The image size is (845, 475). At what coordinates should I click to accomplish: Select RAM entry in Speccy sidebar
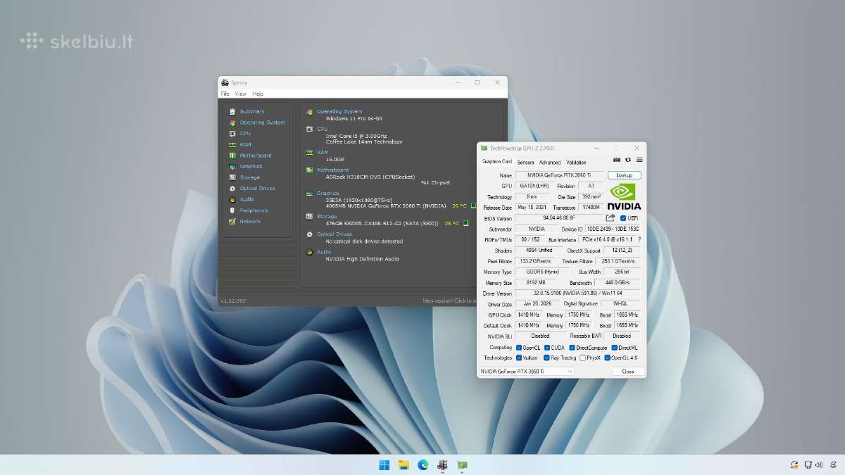[245, 144]
